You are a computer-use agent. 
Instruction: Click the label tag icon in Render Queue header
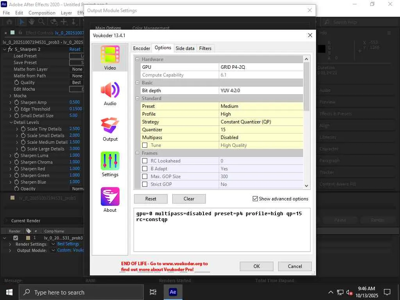pos(28,231)
